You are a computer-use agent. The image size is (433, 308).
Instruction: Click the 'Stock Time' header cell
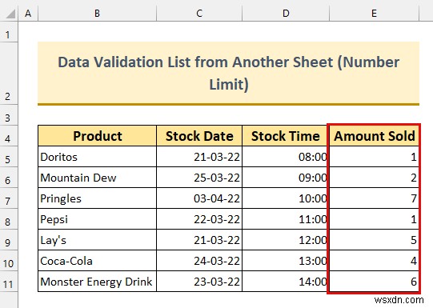(286, 136)
